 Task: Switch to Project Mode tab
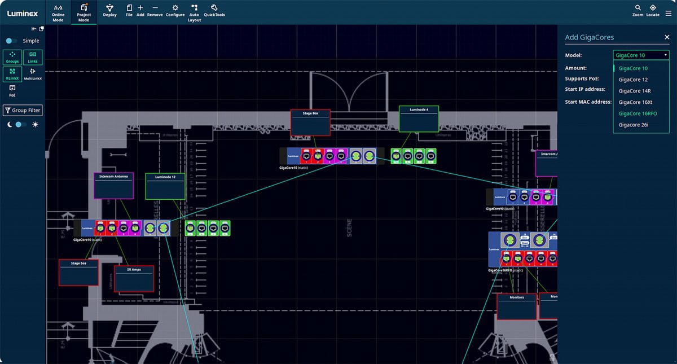pos(83,12)
